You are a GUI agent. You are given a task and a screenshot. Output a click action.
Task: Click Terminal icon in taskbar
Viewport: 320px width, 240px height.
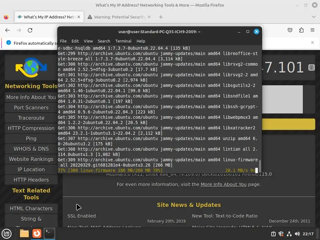click(49, 233)
